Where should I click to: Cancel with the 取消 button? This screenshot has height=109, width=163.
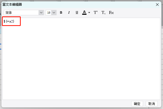pyautogui.click(x=152, y=104)
